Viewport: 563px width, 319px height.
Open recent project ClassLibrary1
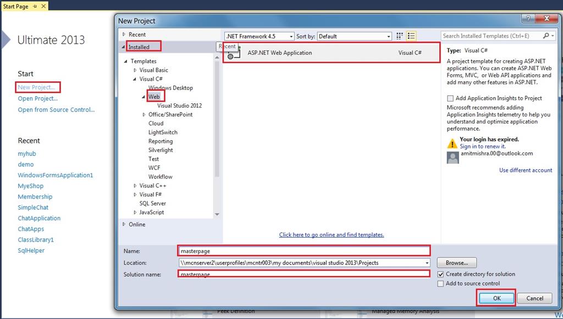pos(36,240)
